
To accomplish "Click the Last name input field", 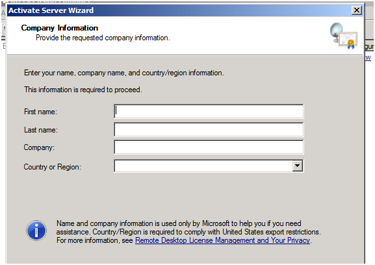I will click(209, 129).
